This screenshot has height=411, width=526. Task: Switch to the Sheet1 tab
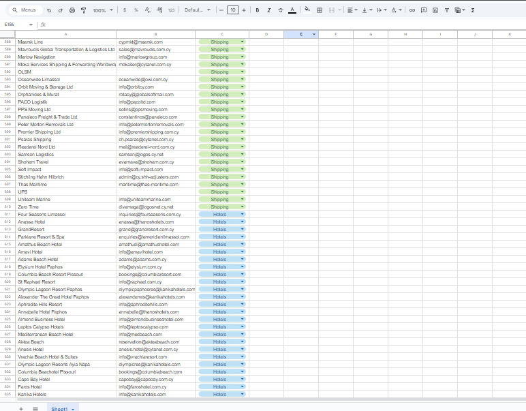point(59,409)
